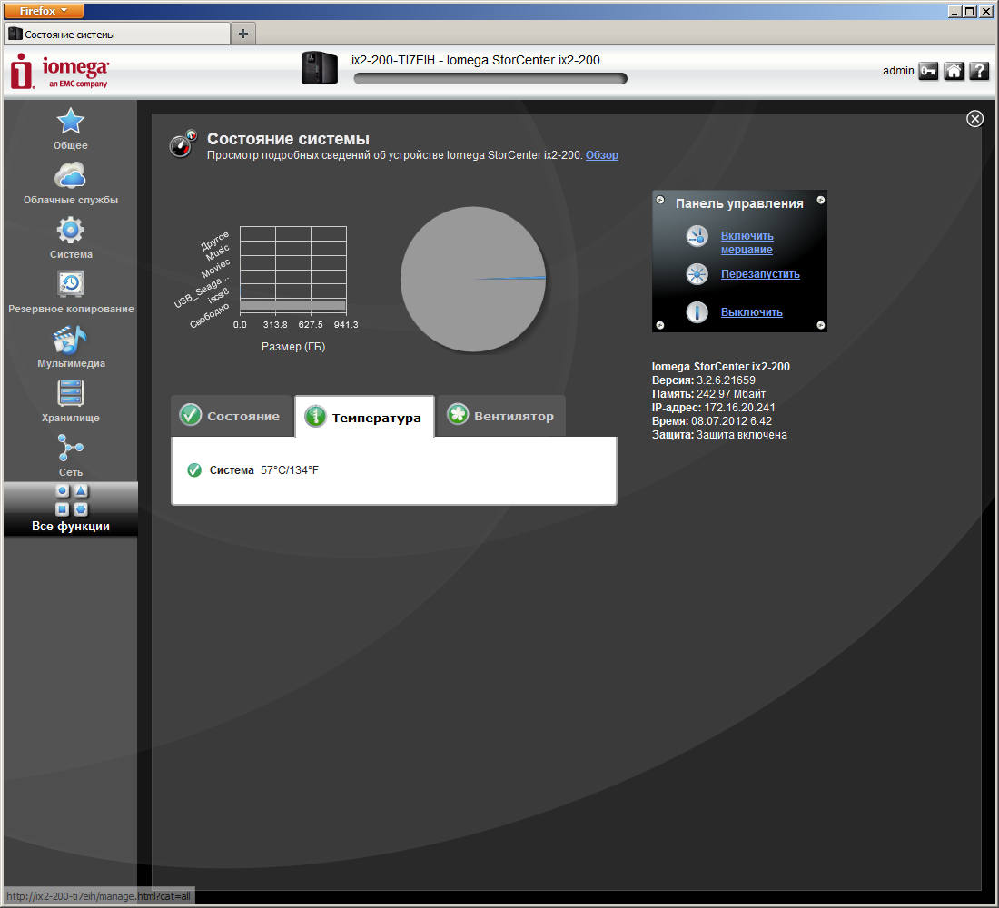The height and width of the screenshot is (908, 999).
Task: Click the Время 08.07.2012 6:42 line
Action: pos(712,421)
